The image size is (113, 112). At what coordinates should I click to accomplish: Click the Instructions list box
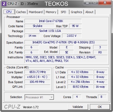click(x=66, y=59)
